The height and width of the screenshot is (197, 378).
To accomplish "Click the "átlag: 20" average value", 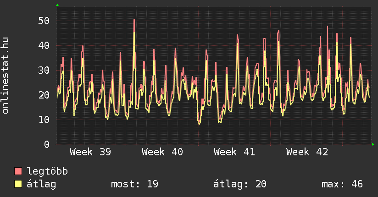I will (x=239, y=184).
